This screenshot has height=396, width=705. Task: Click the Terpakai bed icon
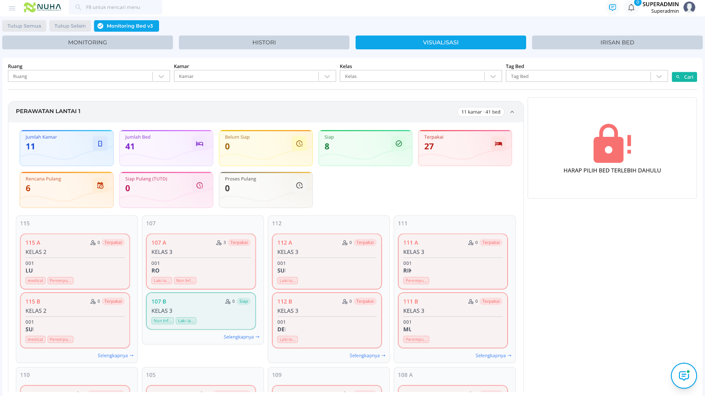(498, 143)
